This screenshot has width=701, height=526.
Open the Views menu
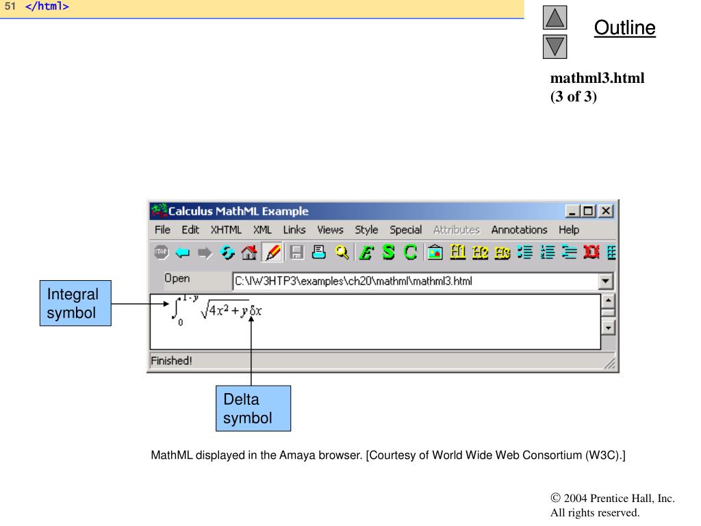[x=331, y=230]
